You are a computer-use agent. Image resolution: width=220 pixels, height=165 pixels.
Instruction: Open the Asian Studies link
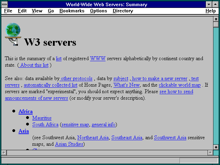pos(69,144)
